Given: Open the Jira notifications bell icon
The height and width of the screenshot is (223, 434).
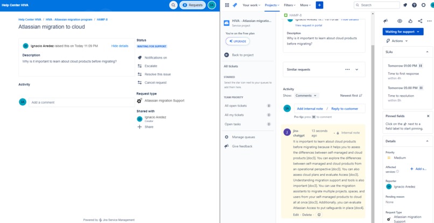Looking at the screenshot, I should [x=405, y=5].
